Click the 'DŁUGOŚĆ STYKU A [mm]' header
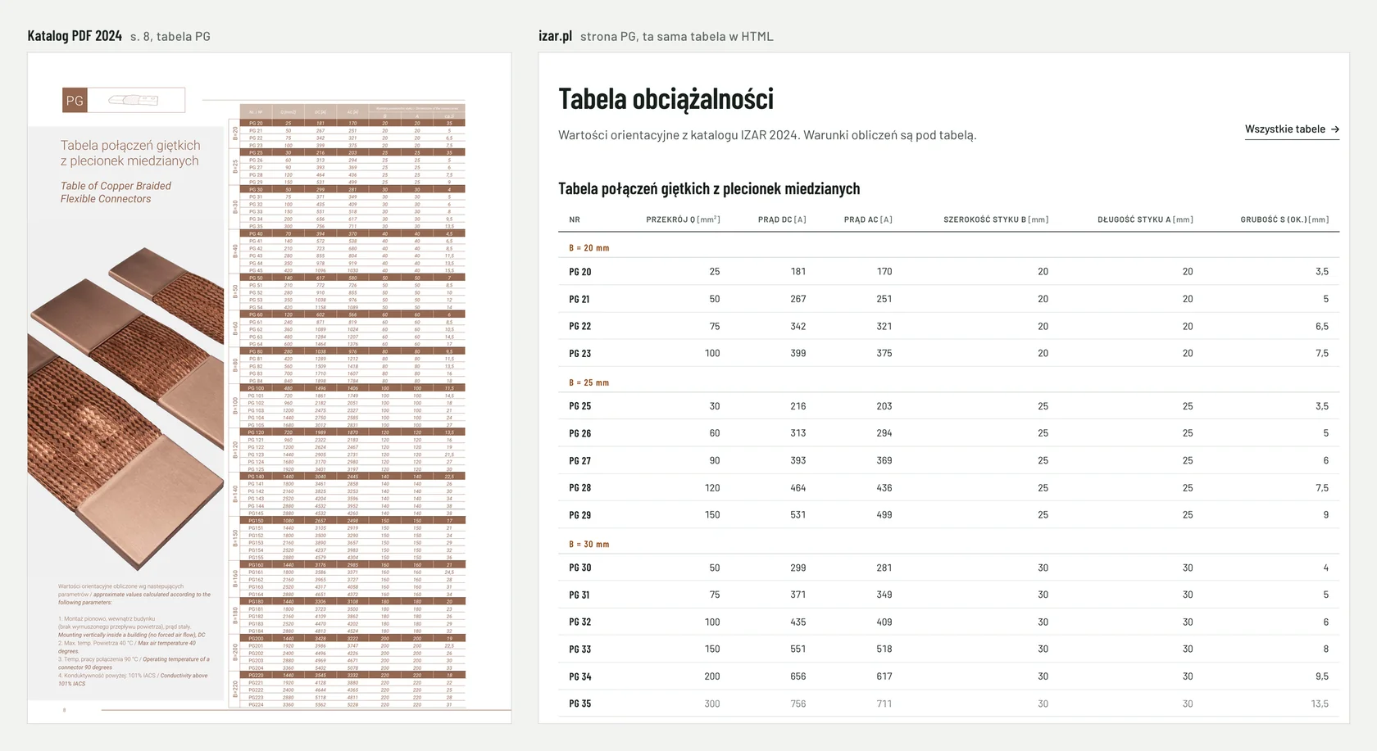 point(1145,219)
